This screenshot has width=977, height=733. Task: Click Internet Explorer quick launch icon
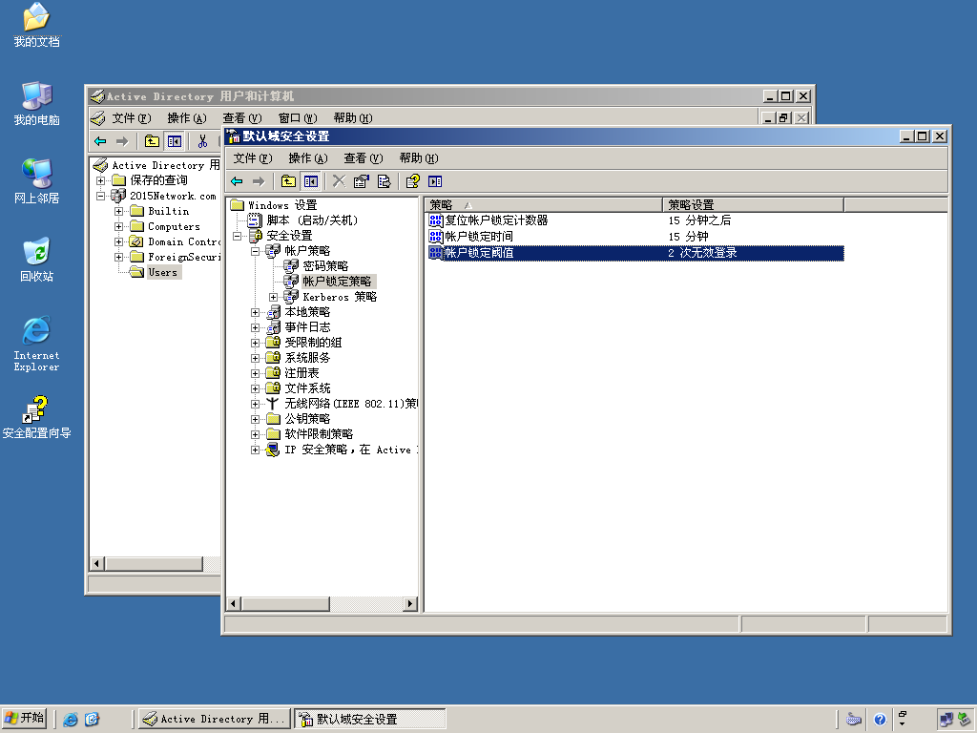(x=71, y=720)
